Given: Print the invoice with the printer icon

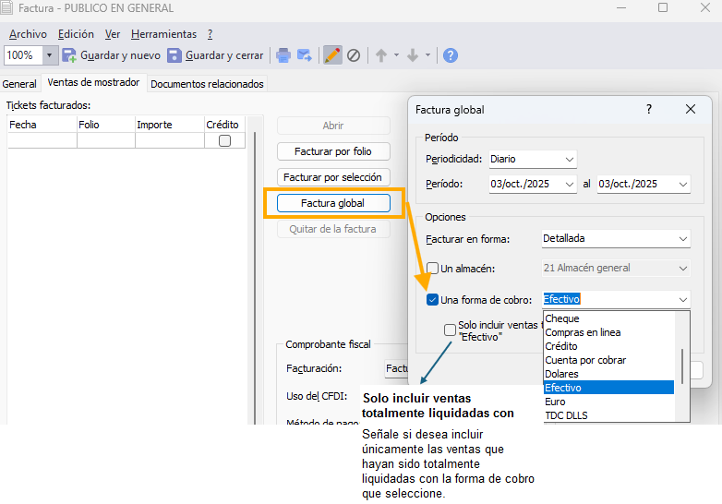Looking at the screenshot, I should pos(283,55).
